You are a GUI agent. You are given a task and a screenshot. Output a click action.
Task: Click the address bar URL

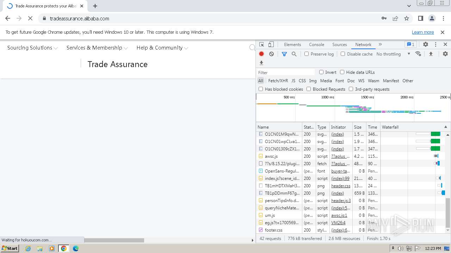pos(80,19)
